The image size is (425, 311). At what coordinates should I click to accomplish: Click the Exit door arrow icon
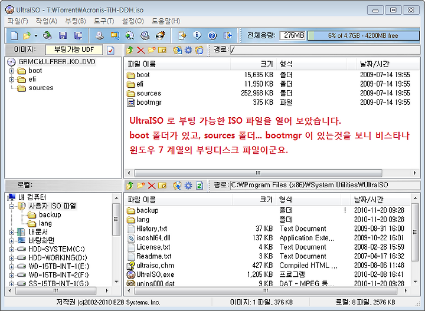click(228, 35)
